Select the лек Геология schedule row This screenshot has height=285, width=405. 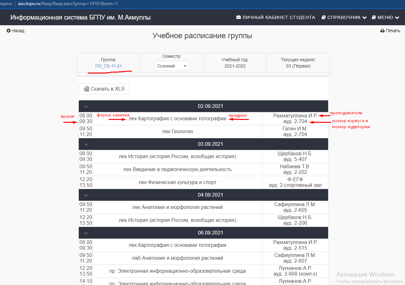point(177,132)
